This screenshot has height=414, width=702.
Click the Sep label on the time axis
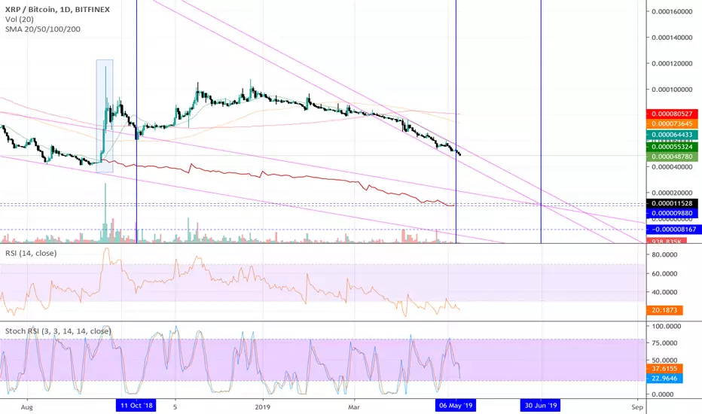pos(637,406)
